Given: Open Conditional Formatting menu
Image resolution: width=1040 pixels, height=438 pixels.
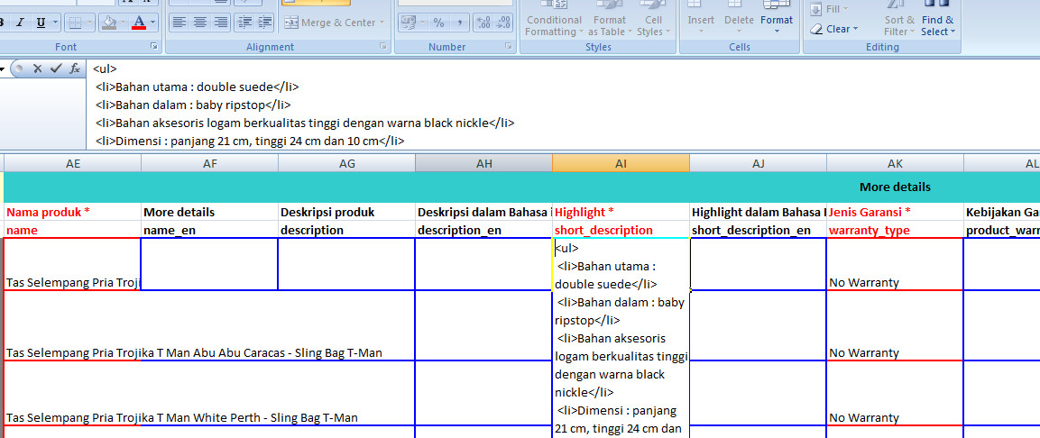Looking at the screenshot, I should point(554,19).
